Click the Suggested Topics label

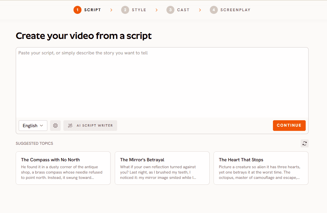[34, 143]
